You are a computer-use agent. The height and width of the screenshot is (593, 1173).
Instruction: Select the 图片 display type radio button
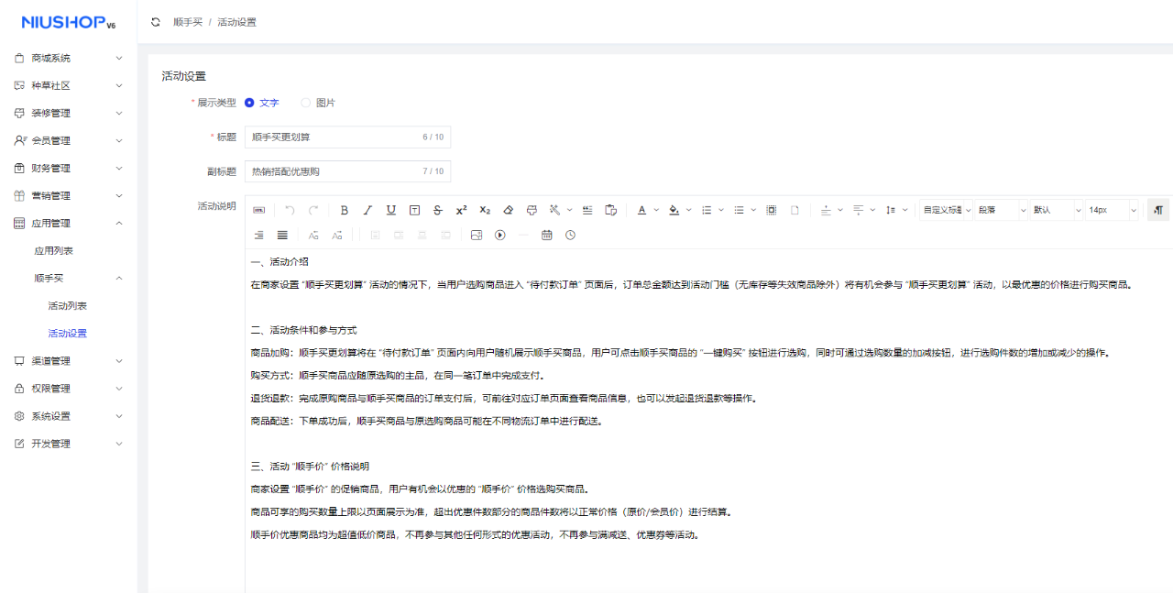coord(306,103)
